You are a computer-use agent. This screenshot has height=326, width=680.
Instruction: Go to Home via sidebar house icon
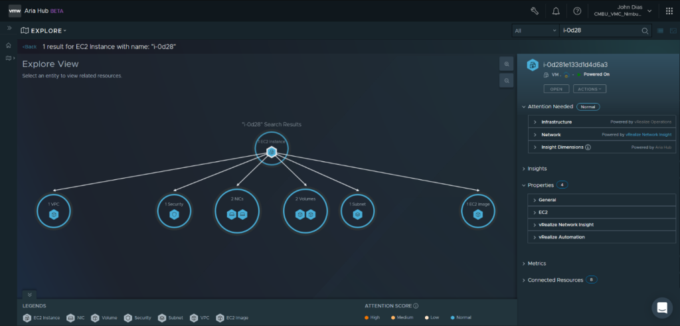tap(8, 45)
